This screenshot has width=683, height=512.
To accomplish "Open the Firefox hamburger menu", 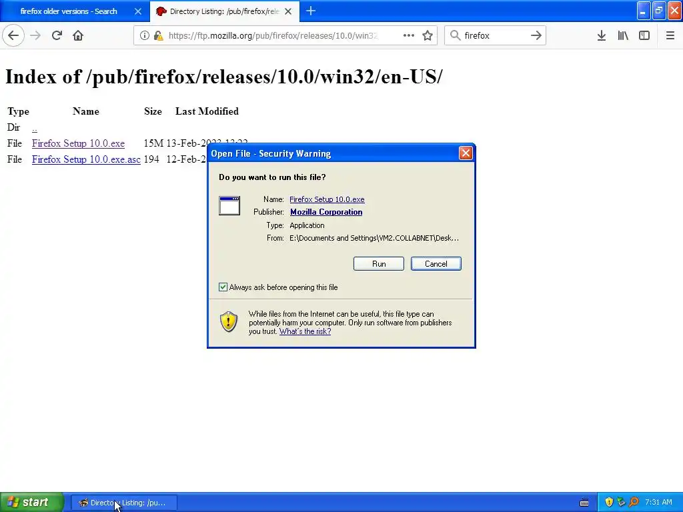I will click(670, 35).
